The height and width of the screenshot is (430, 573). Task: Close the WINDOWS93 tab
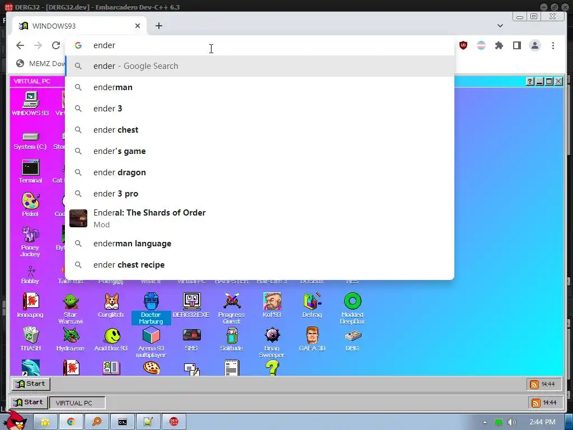pos(138,26)
